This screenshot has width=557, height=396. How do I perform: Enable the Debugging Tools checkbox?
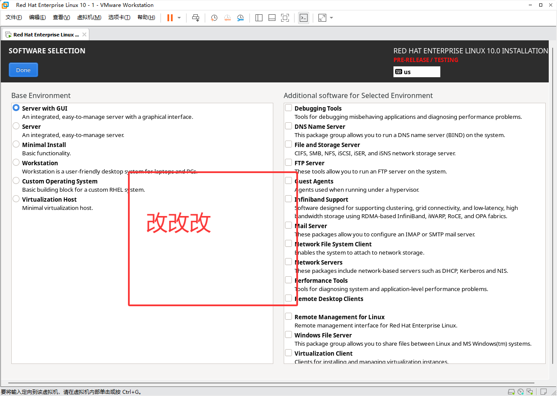tap(288, 108)
